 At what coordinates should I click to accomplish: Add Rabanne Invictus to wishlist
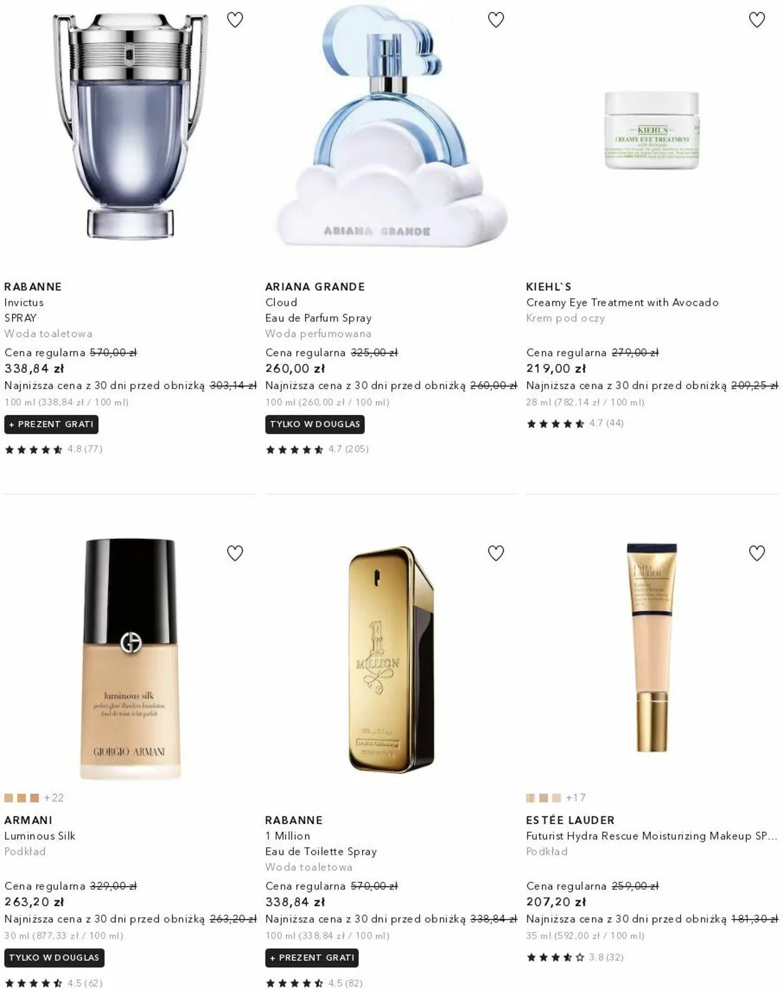pyautogui.click(x=235, y=20)
